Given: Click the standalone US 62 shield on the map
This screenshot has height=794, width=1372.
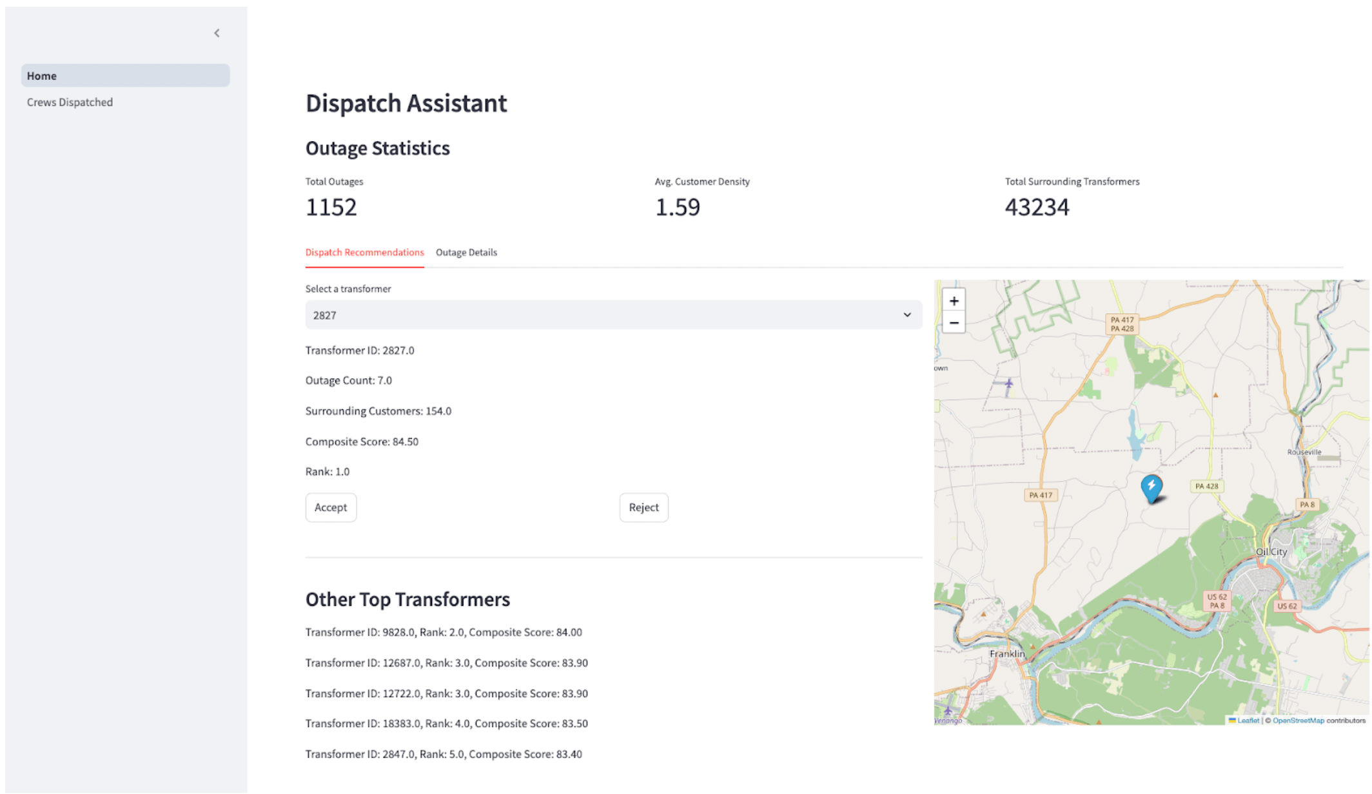Looking at the screenshot, I should click(1286, 606).
